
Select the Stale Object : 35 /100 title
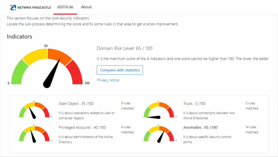[76, 103]
